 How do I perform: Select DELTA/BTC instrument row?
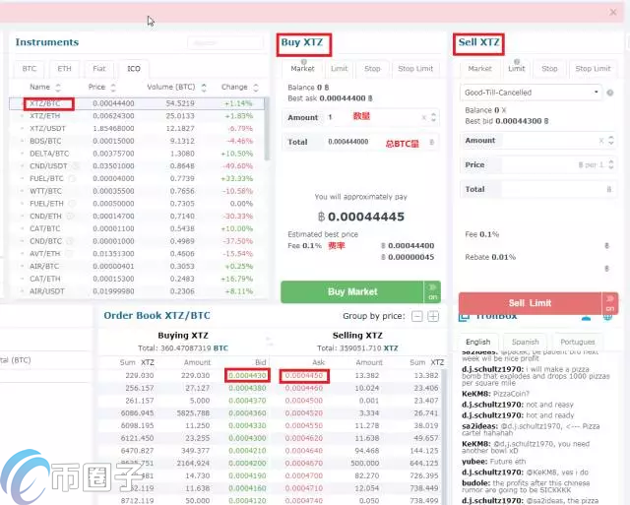point(137,154)
